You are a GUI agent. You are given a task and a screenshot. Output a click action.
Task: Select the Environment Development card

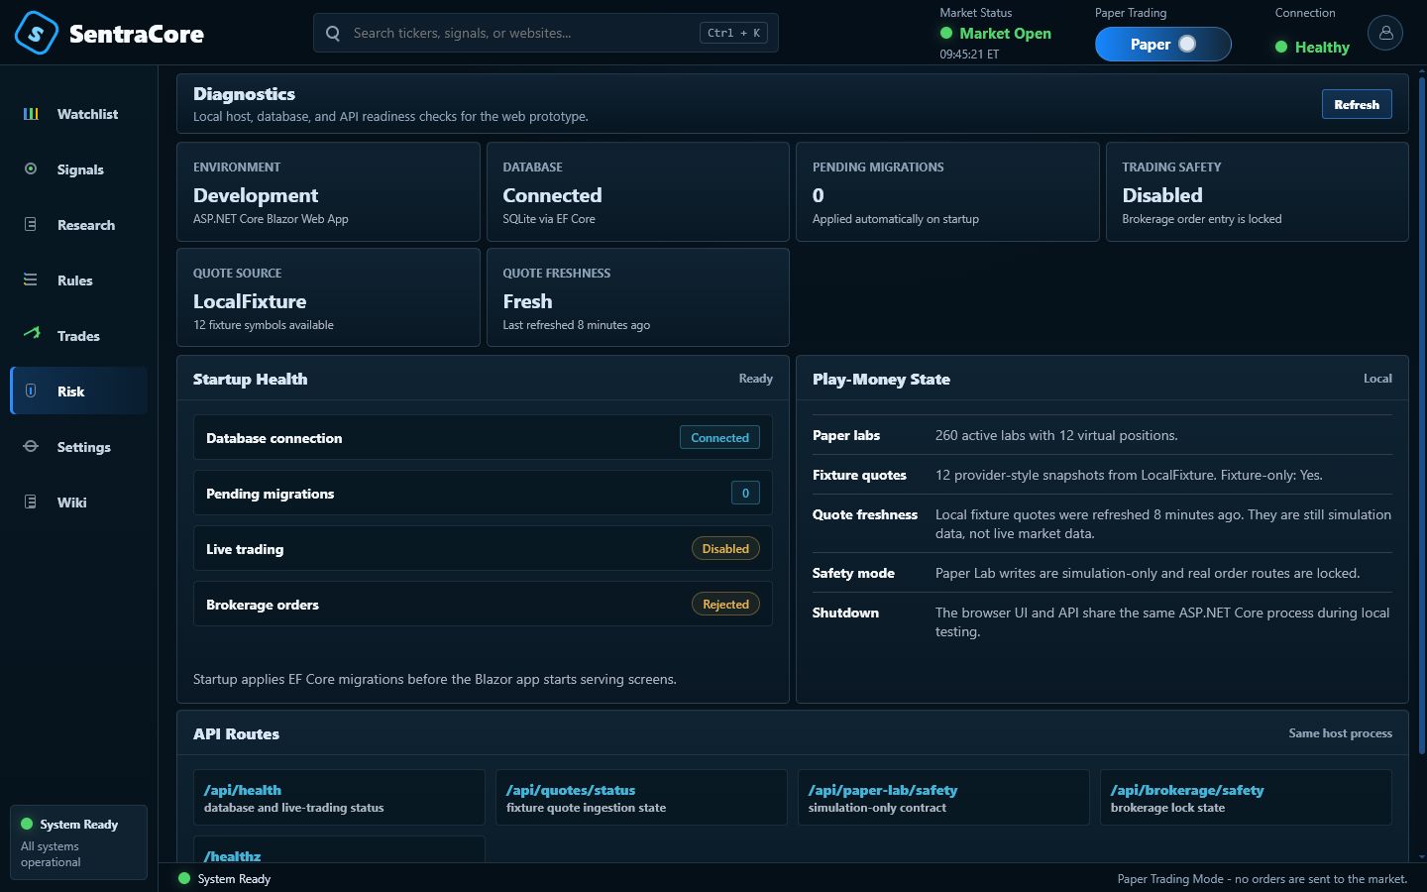click(328, 191)
